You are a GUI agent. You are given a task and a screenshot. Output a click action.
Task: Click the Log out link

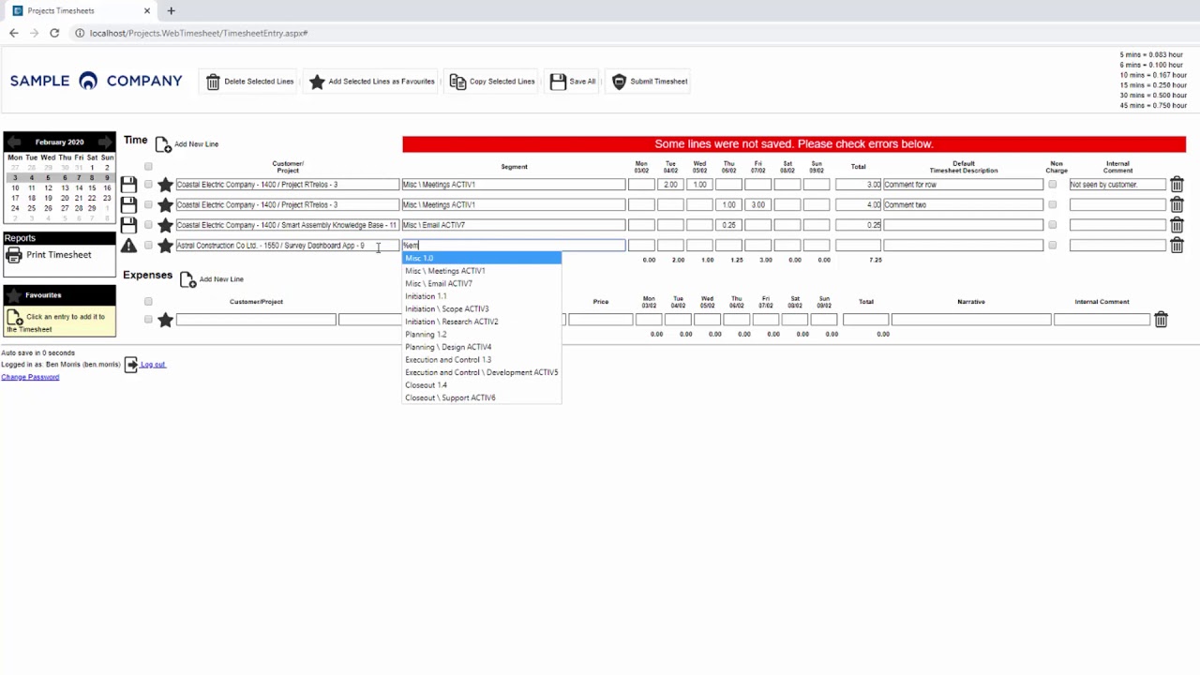153,365
